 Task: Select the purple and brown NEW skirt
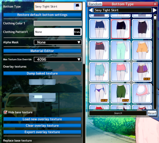coord(142,72)
